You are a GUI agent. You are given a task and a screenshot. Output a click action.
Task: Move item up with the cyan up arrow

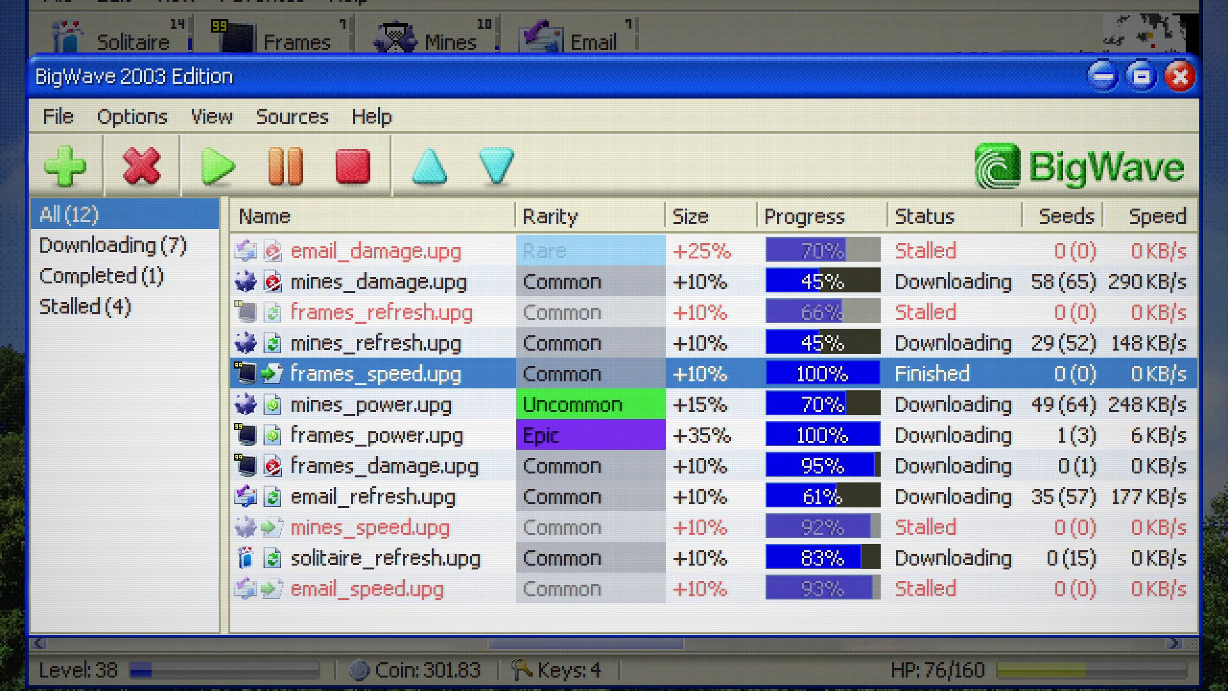(430, 166)
